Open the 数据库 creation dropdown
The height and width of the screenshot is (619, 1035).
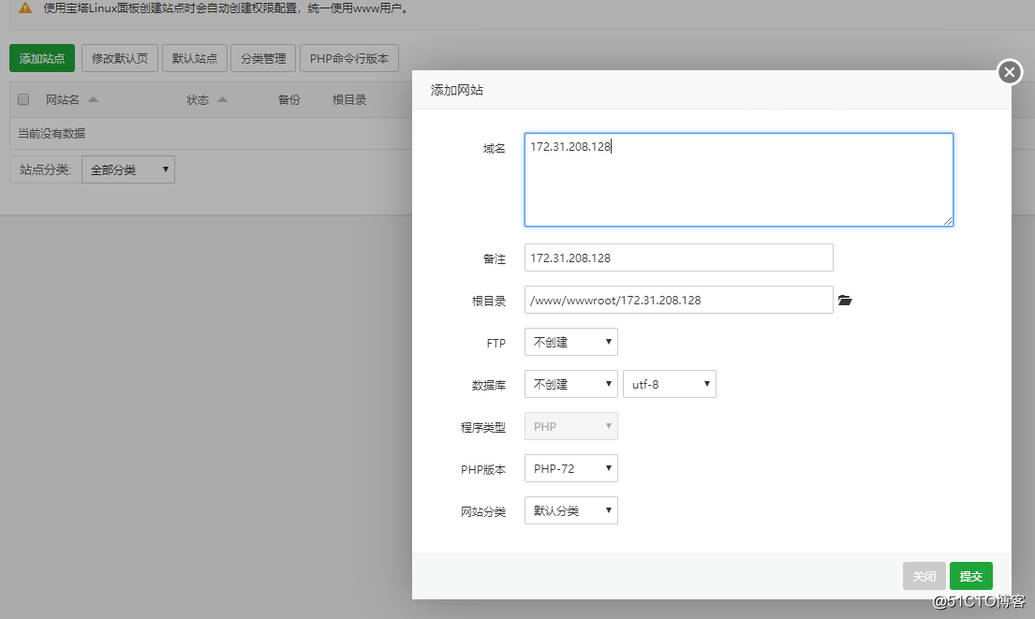tap(570, 383)
